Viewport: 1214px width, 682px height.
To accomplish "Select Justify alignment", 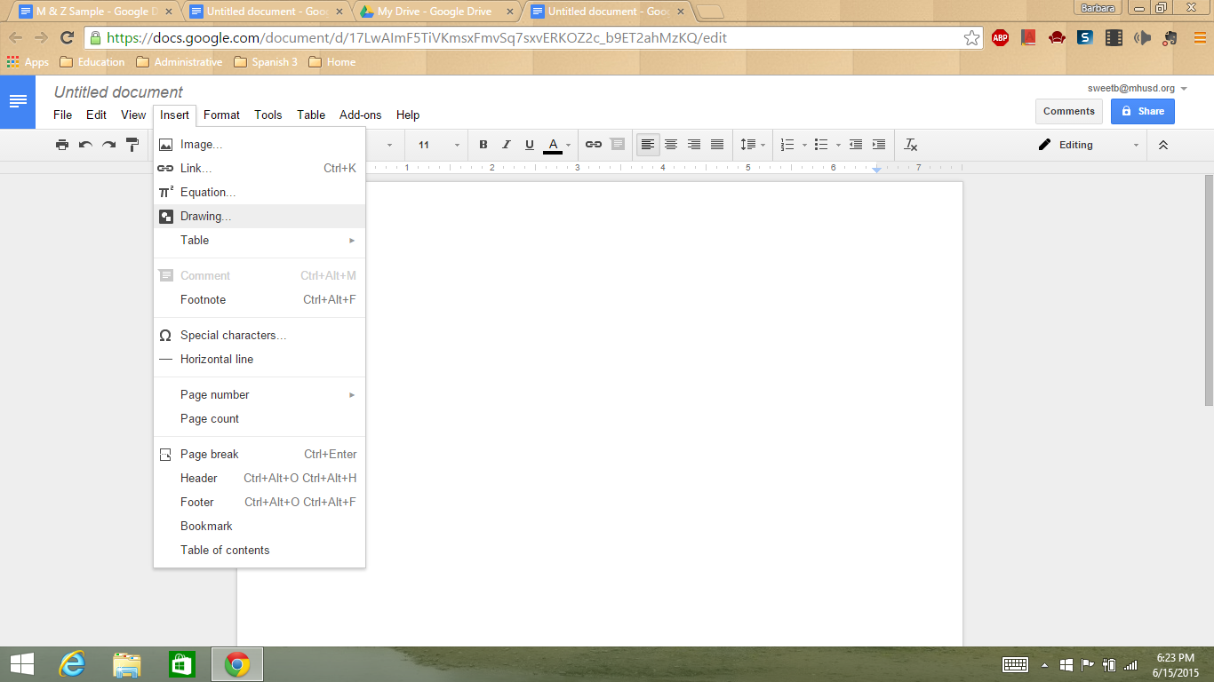I will point(717,145).
